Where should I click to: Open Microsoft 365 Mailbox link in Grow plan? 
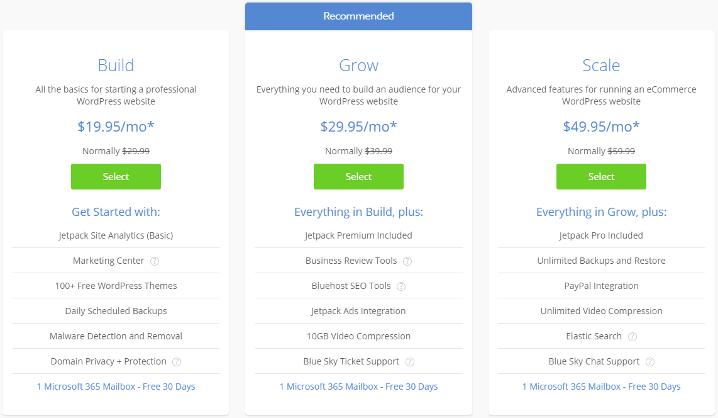coord(358,387)
